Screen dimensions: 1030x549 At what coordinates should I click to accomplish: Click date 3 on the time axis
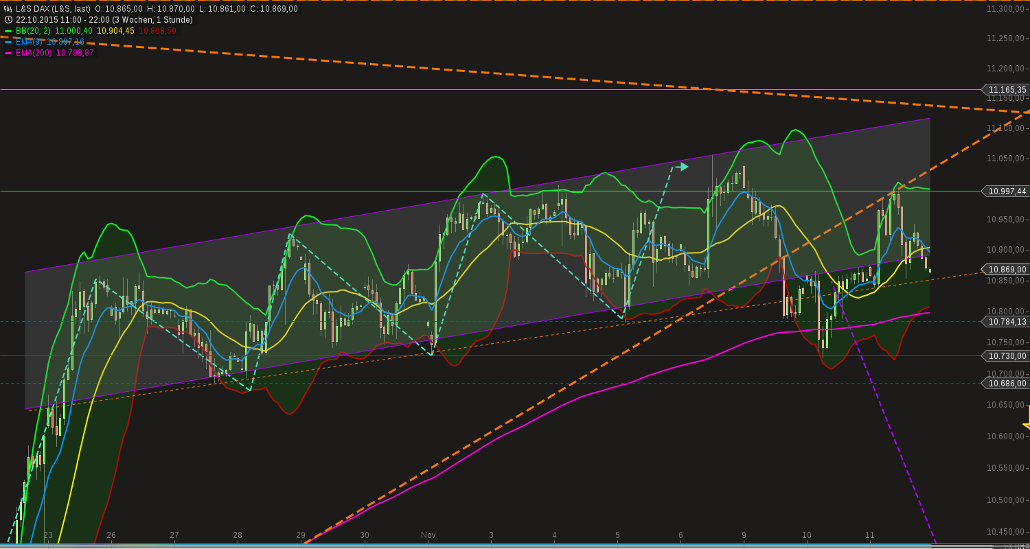click(491, 535)
